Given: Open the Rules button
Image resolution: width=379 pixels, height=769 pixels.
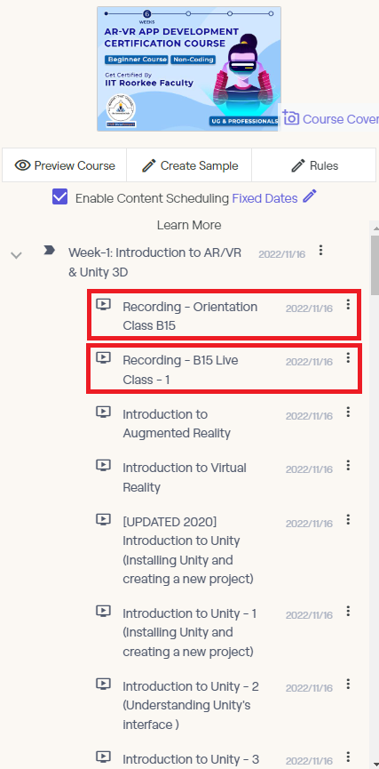Looking at the screenshot, I should (314, 165).
